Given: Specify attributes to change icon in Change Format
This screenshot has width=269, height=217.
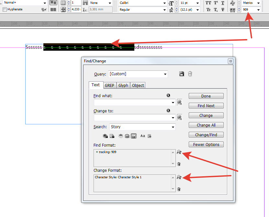Looking at the screenshot, I should click(x=179, y=177).
